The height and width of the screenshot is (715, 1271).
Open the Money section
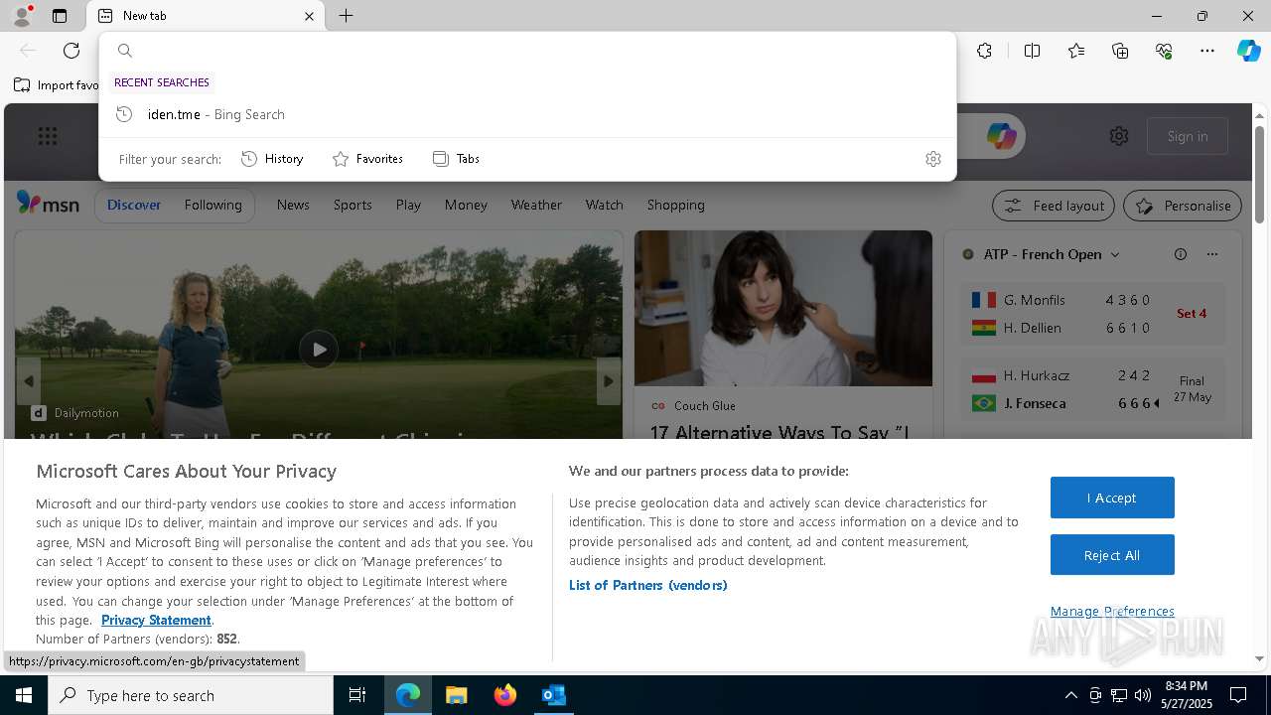tap(466, 205)
